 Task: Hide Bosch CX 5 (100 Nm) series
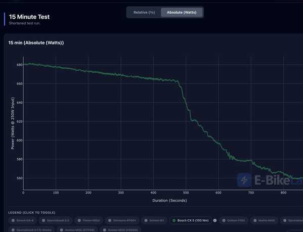191,220
